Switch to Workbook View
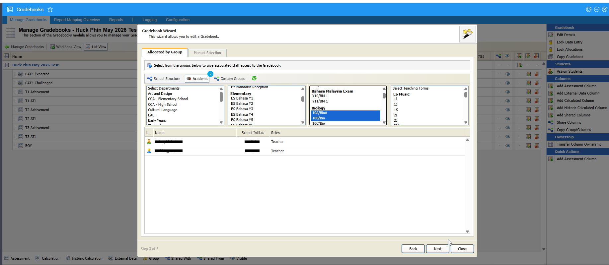This screenshot has width=609, height=265. click(x=66, y=47)
